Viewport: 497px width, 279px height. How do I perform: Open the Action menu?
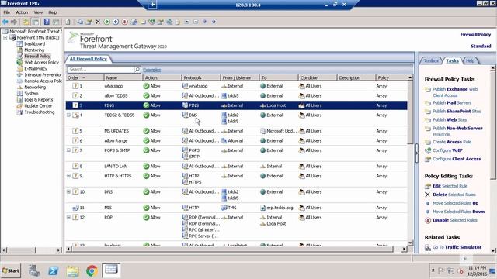click(x=22, y=12)
